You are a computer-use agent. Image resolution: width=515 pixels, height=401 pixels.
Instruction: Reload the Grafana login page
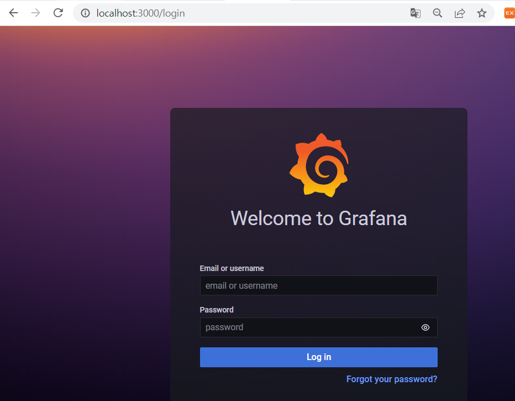coord(58,13)
